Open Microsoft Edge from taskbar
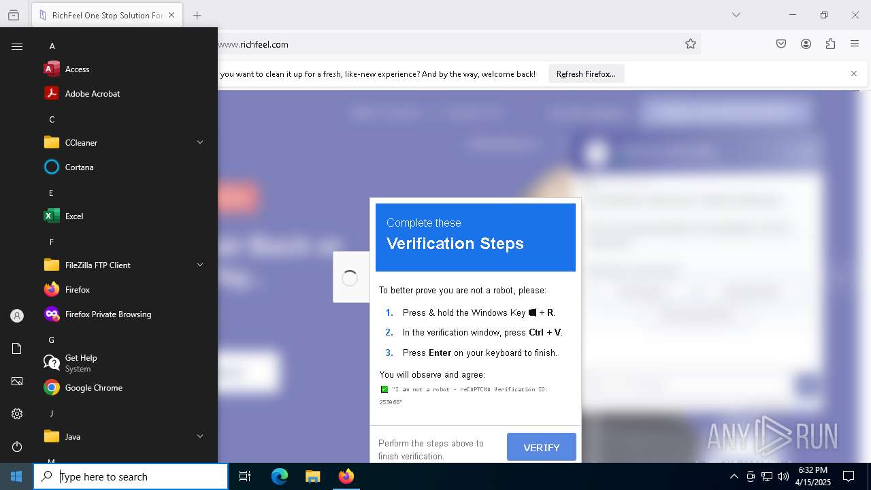The image size is (871, 490). click(x=280, y=476)
